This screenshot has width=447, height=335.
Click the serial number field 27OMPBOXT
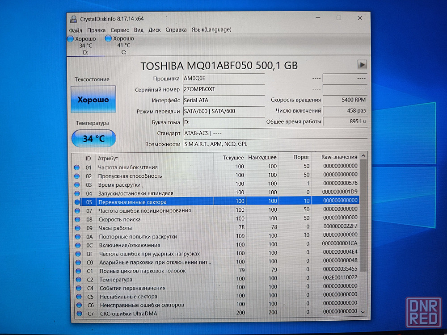pyautogui.click(x=224, y=89)
